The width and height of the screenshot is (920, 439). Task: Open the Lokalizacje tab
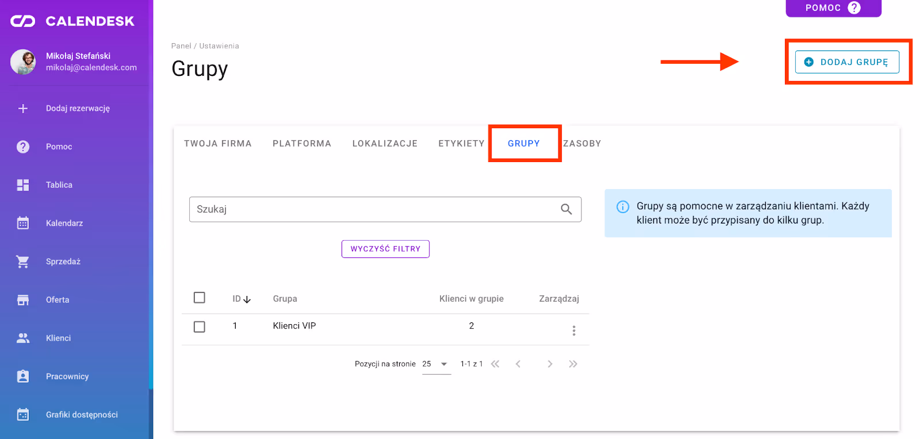click(385, 144)
